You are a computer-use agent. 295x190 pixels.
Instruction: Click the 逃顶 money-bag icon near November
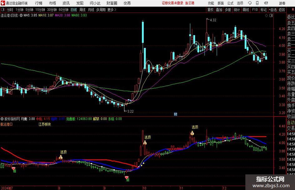point(192,133)
